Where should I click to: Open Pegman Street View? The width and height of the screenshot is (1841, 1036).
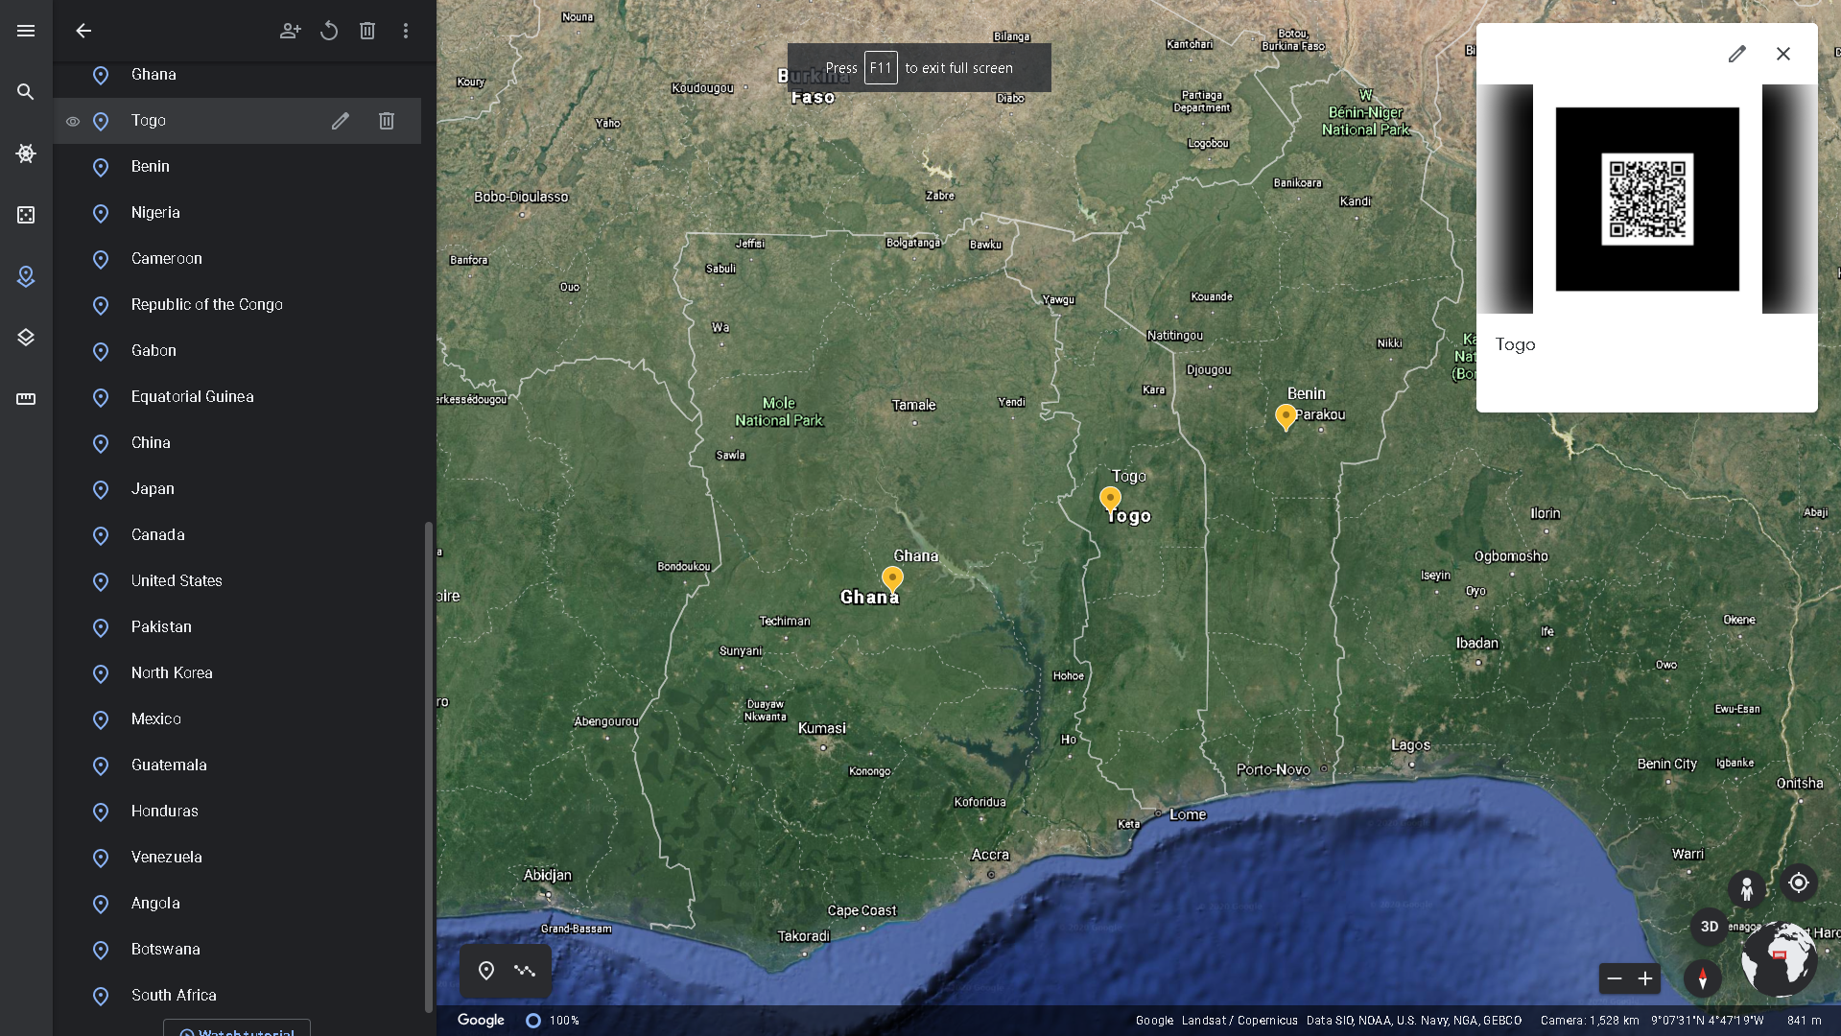(x=1747, y=888)
